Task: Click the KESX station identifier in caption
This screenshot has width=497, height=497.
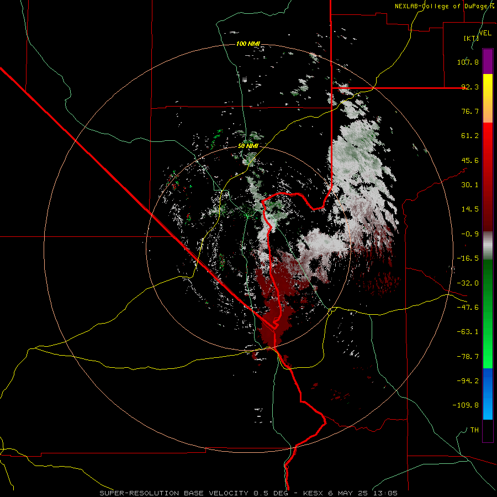Action: 314,493
